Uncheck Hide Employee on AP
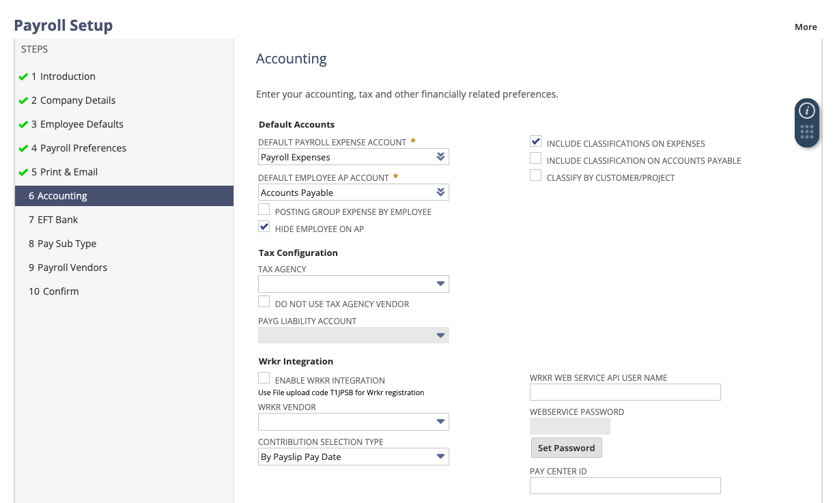The width and height of the screenshot is (835, 503). click(264, 226)
